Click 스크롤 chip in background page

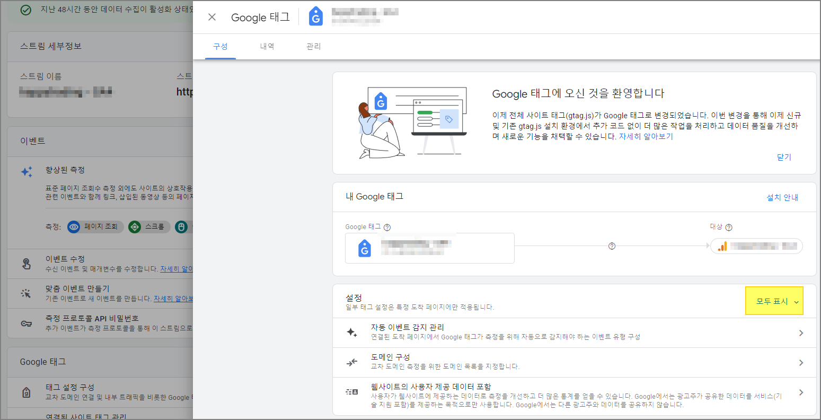coord(149,227)
